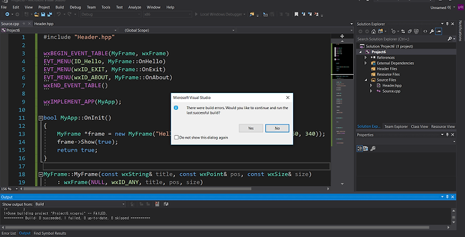Open the Analyze menu
Viewport: 465px width, 237px height.
click(x=134, y=7)
